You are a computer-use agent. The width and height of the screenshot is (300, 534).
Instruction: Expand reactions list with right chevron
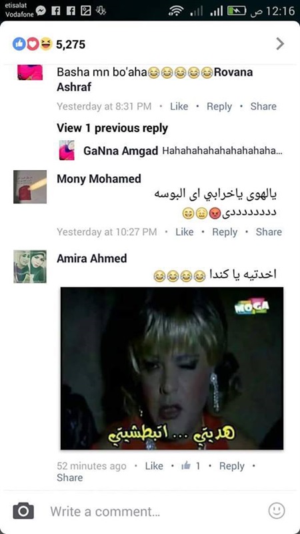(279, 43)
